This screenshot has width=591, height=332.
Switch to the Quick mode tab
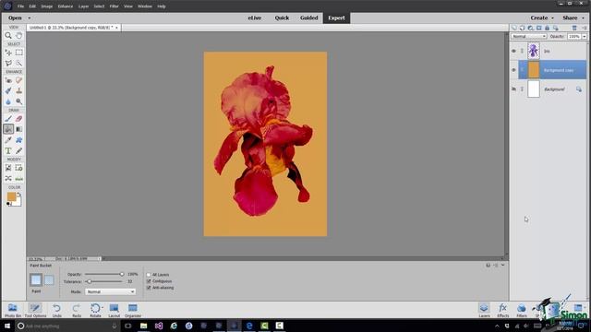282,18
